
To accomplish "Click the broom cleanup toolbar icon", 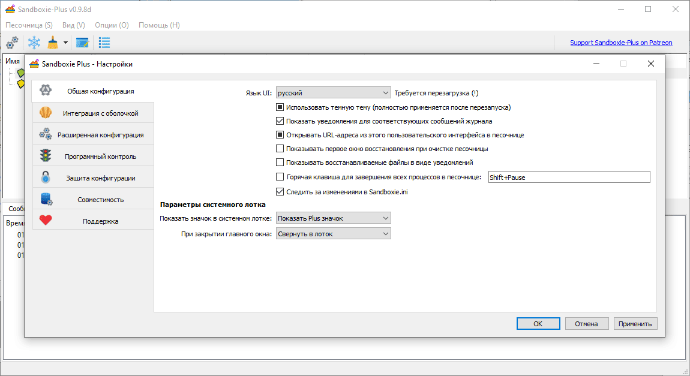I will [53, 43].
